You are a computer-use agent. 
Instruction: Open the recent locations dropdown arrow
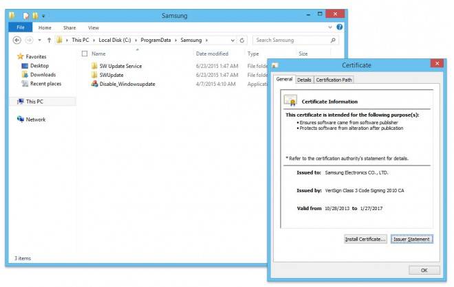pos(40,41)
